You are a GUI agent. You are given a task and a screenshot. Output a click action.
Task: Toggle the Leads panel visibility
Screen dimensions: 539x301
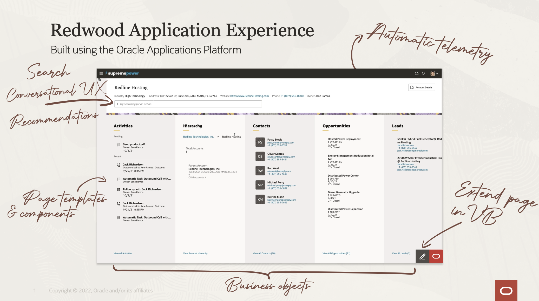(x=398, y=126)
